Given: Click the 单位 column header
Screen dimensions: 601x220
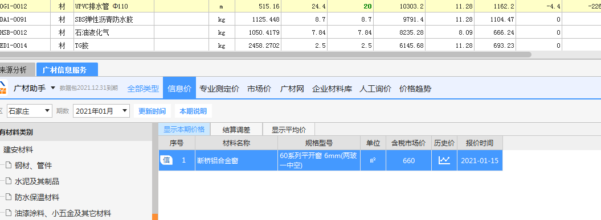Looking at the screenshot, I should (373, 143).
